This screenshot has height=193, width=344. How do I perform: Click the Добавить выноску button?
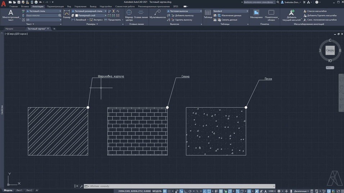coord(182,15)
